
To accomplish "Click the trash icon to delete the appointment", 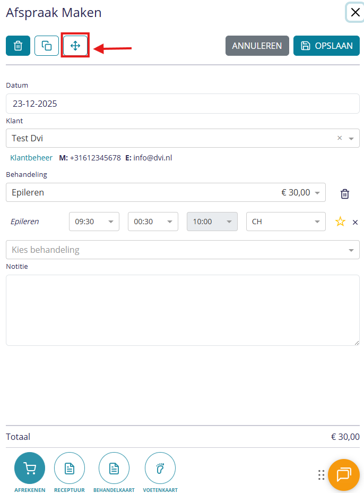I will tap(18, 46).
